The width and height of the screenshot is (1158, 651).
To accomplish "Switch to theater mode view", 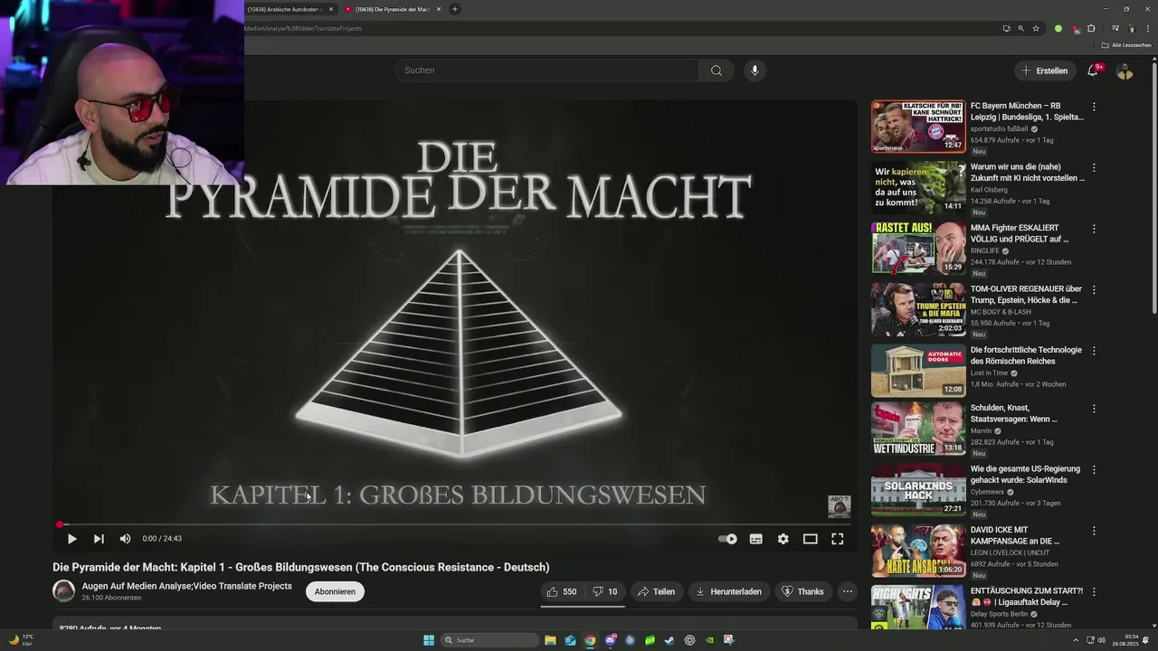I will (811, 539).
